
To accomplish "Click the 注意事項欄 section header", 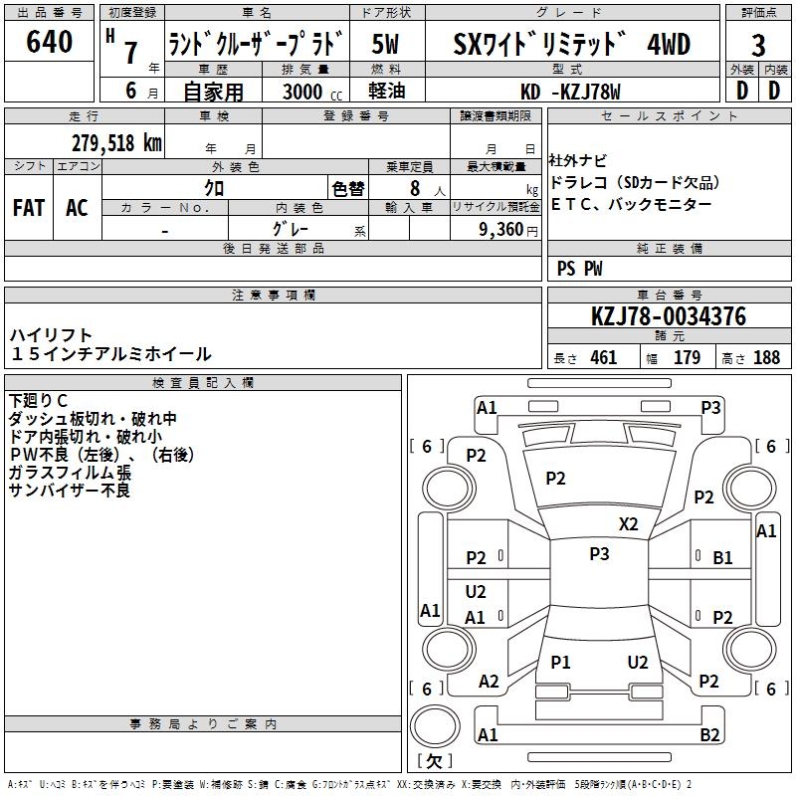I will tap(274, 296).
